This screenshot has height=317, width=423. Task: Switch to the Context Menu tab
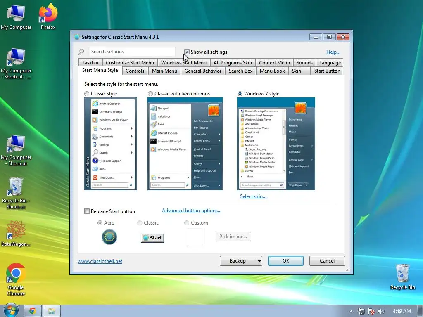274,63
